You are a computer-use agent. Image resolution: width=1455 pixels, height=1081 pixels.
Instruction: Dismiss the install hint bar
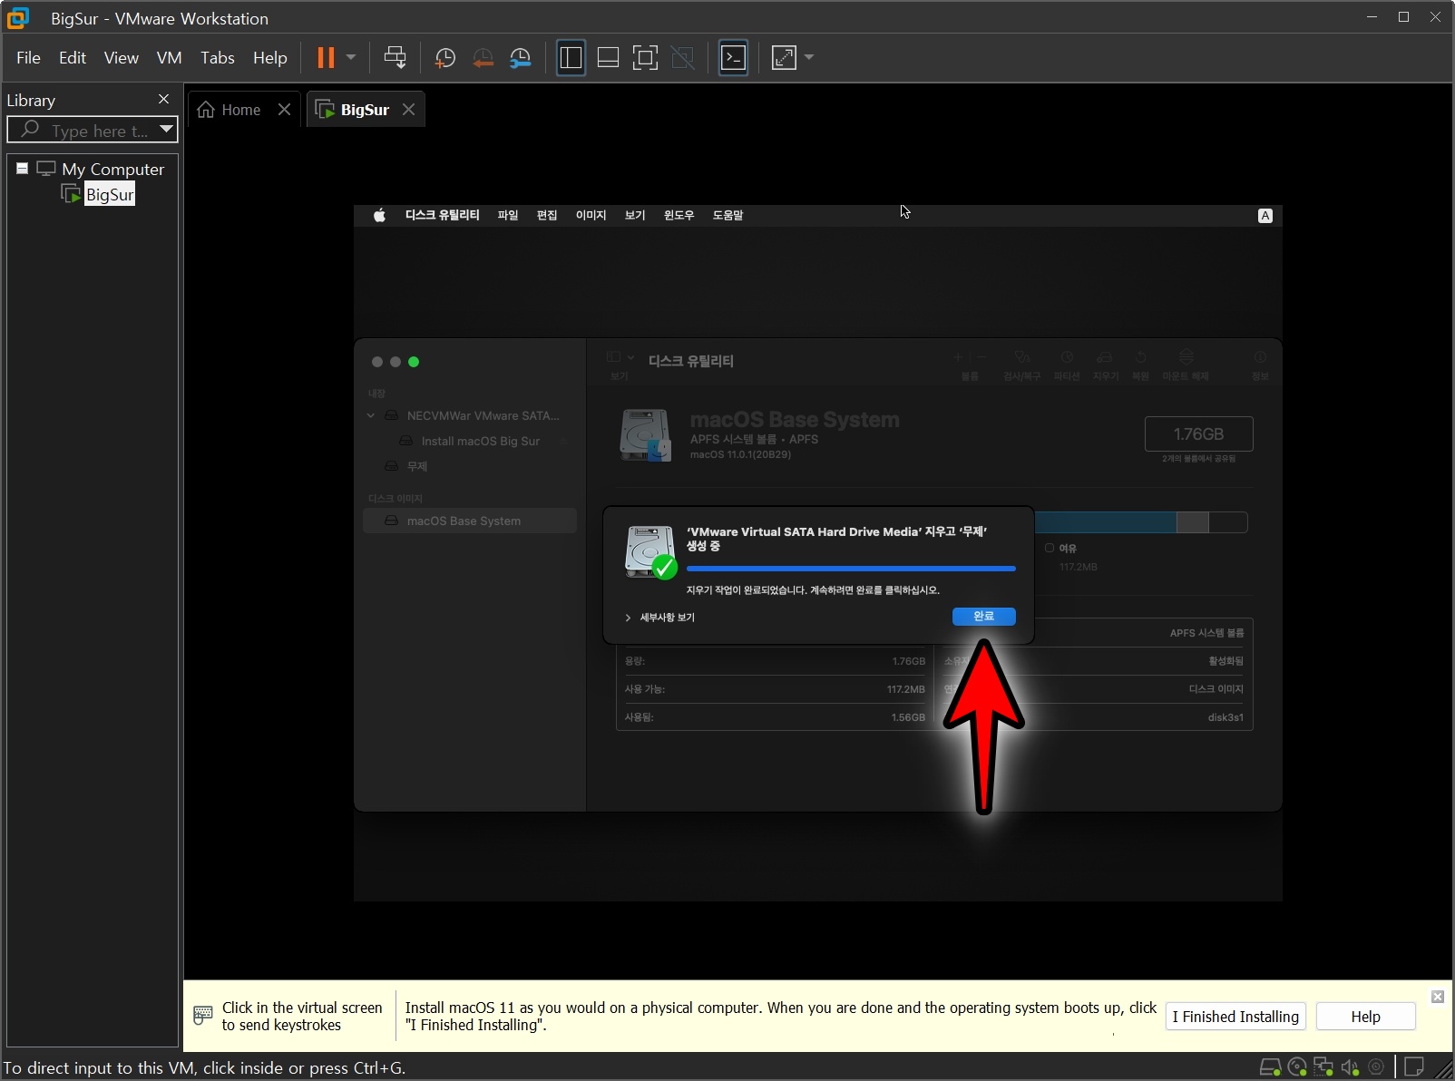click(x=1438, y=997)
